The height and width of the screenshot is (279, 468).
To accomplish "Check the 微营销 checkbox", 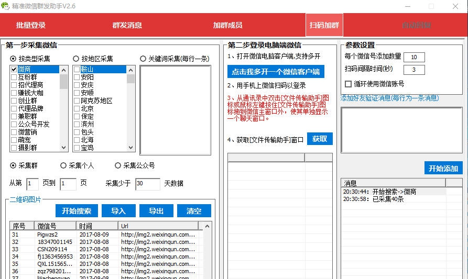I will click(x=14, y=132).
